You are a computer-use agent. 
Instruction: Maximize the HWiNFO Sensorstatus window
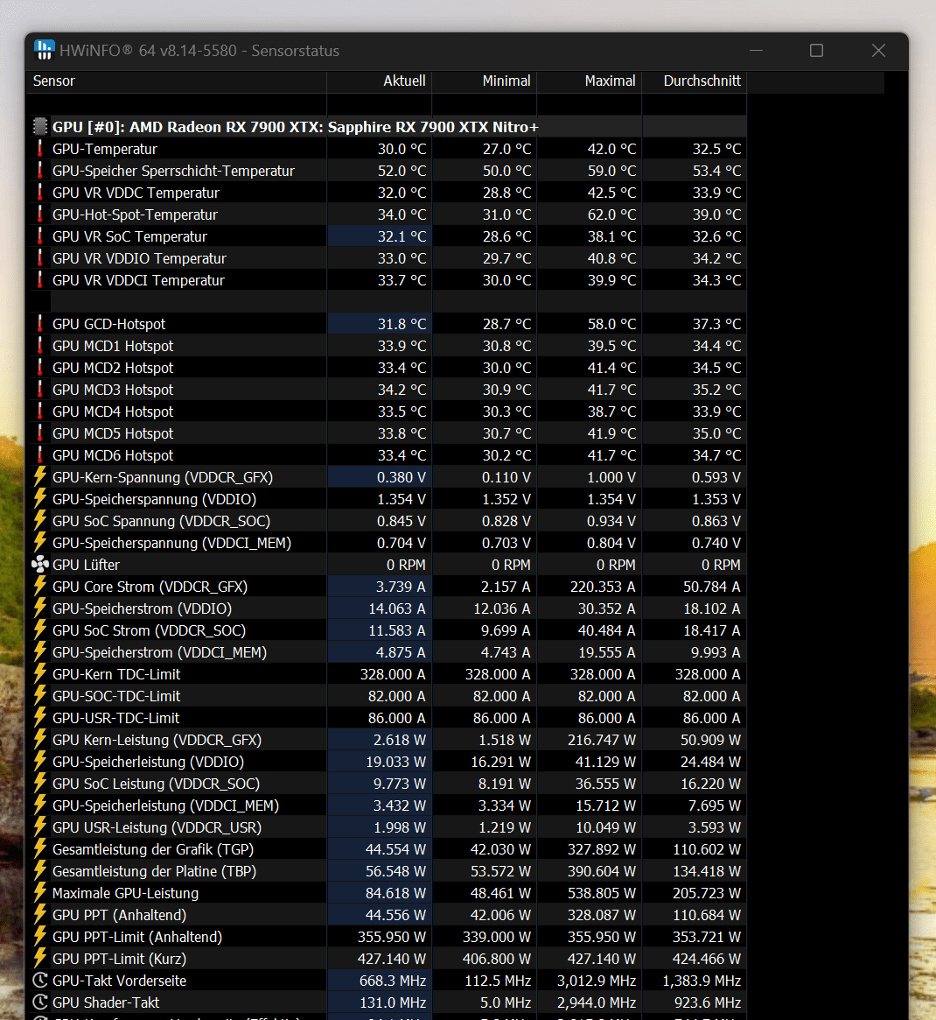point(816,50)
